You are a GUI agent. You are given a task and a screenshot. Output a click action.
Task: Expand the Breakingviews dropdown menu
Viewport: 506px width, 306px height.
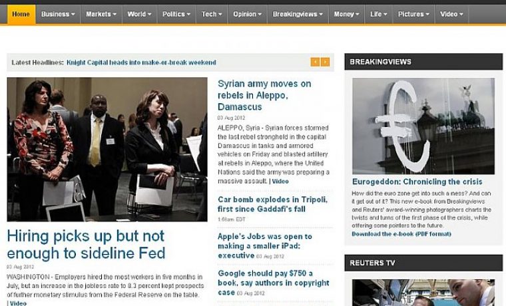(298, 14)
